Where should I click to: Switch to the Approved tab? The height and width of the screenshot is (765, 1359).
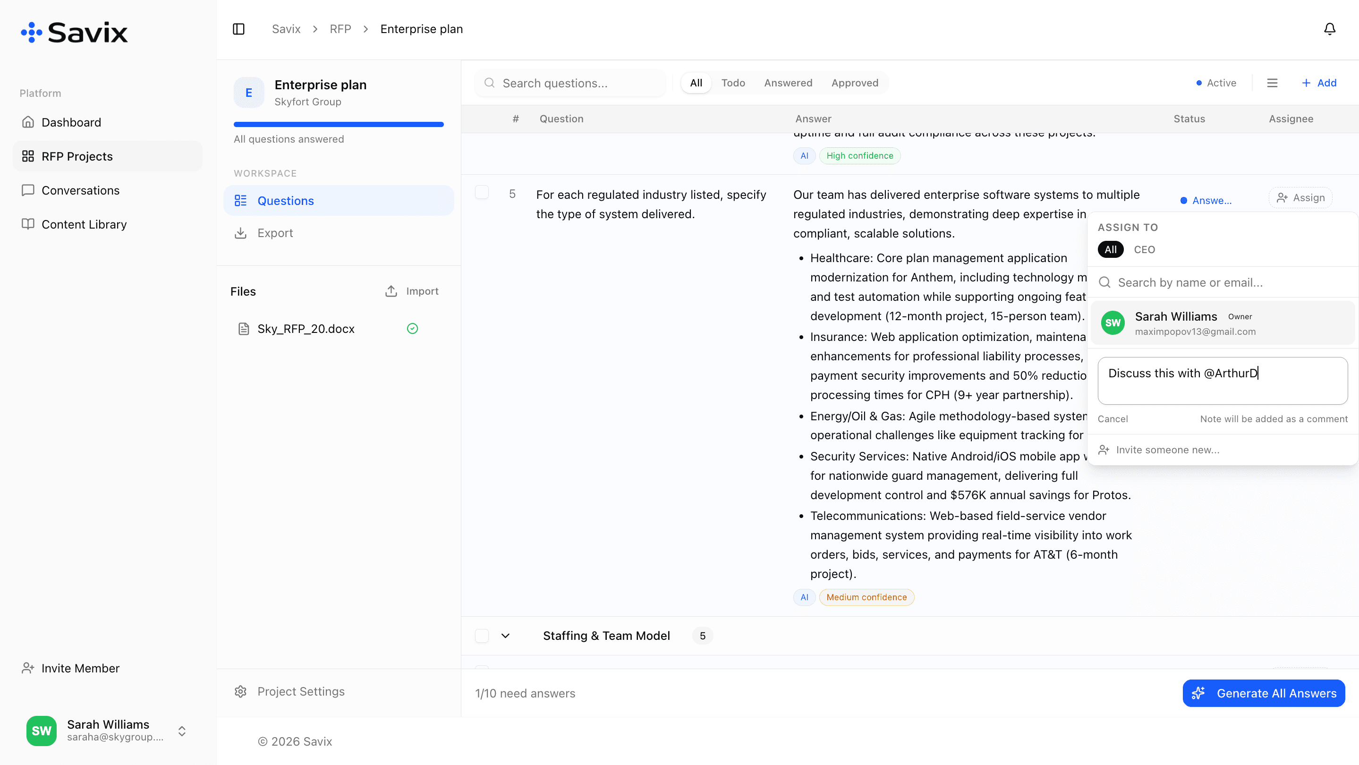tap(854, 83)
